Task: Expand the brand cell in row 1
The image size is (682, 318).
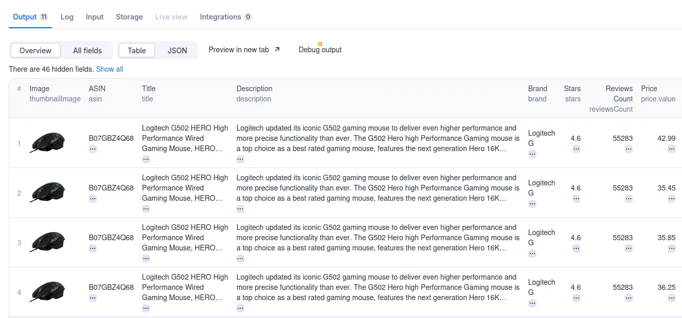Action: [532, 154]
